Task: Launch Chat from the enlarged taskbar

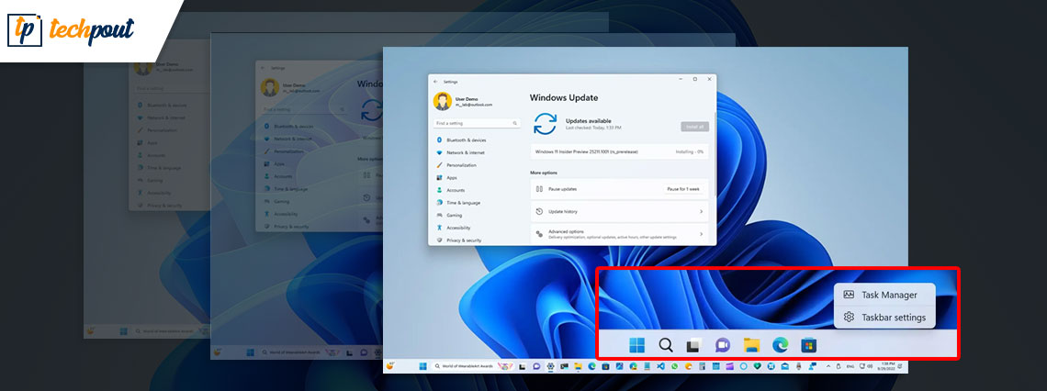Action: coord(723,345)
